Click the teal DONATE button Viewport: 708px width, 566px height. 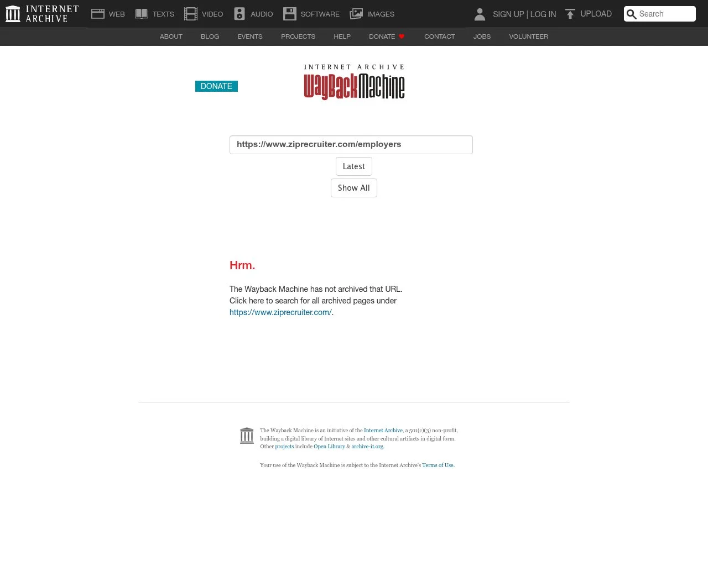tap(216, 86)
